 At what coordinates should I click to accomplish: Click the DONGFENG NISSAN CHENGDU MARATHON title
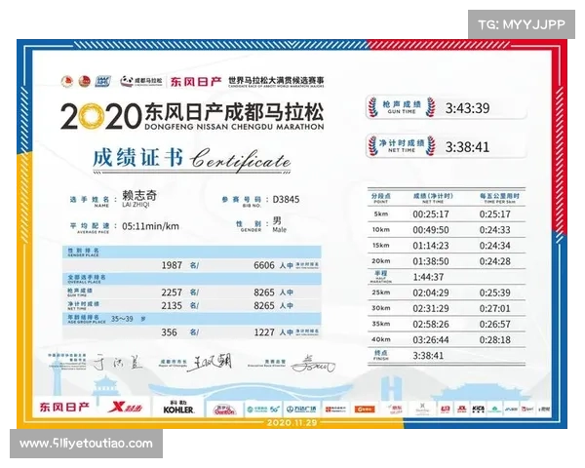click(x=234, y=127)
